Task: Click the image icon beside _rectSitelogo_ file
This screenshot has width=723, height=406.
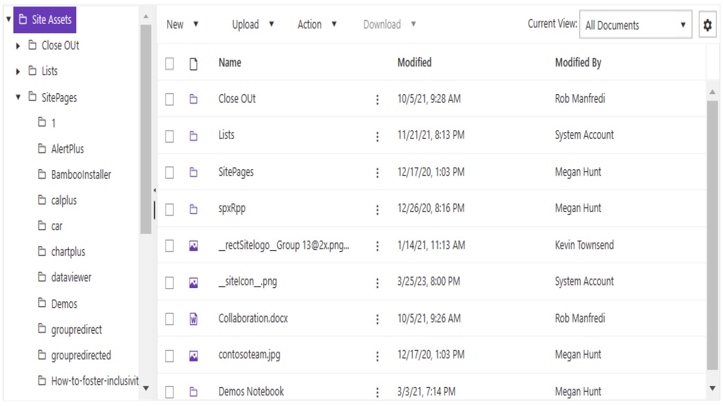Action: [194, 246]
